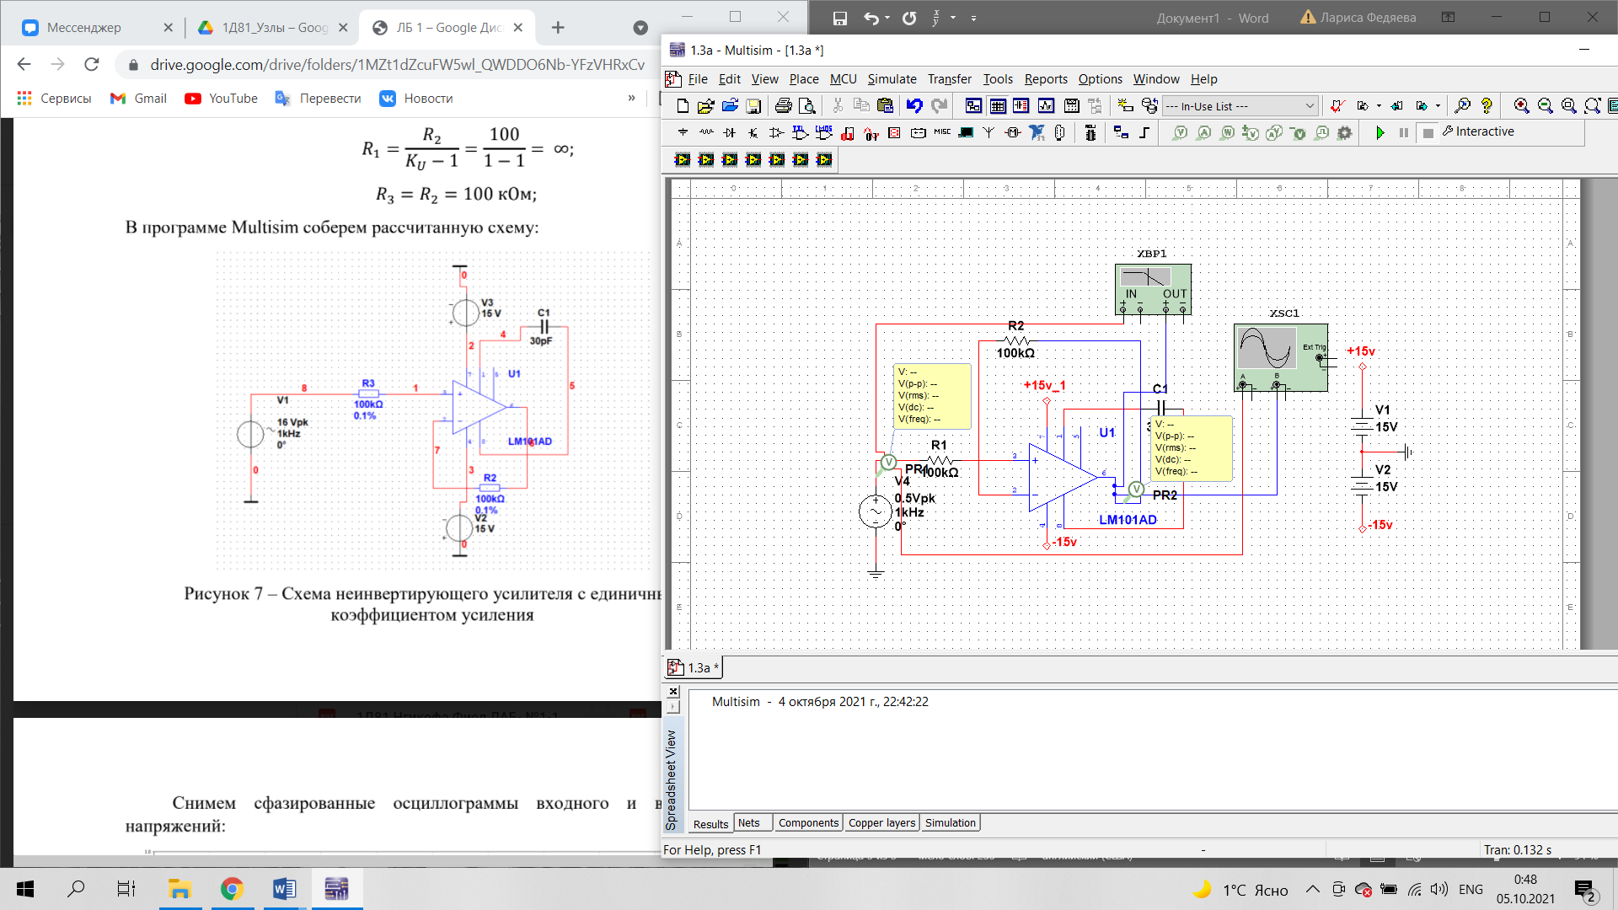This screenshot has width=1618, height=910.
Task: Pause the simulation
Action: [1404, 132]
